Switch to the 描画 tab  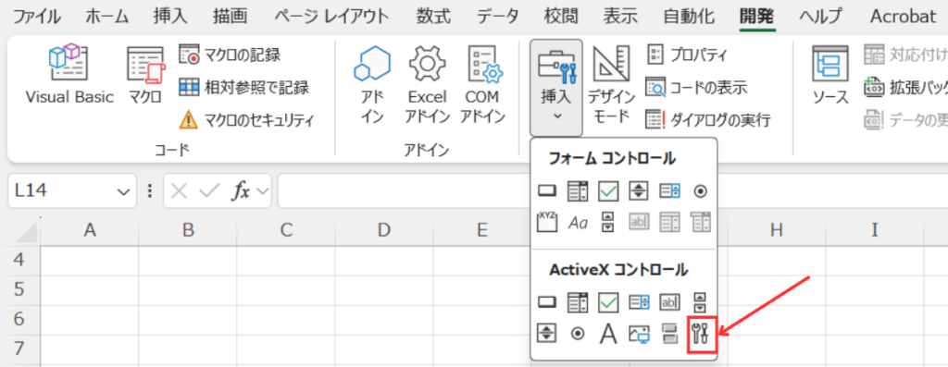point(230,17)
